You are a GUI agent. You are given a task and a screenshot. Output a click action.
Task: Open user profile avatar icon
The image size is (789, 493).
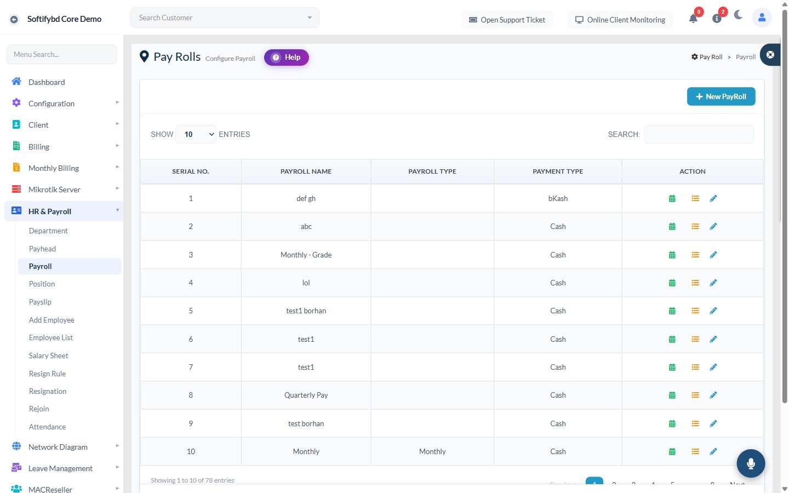pyautogui.click(x=762, y=18)
